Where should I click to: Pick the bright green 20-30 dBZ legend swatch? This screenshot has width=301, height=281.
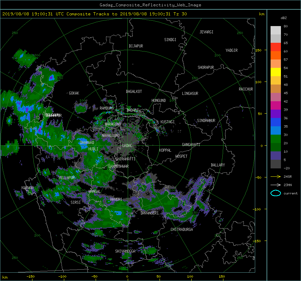[x=276, y=139]
